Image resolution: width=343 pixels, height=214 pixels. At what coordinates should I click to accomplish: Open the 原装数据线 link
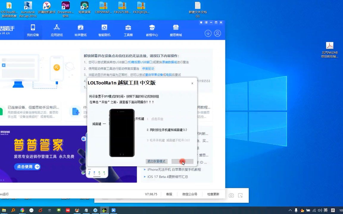click(169, 62)
